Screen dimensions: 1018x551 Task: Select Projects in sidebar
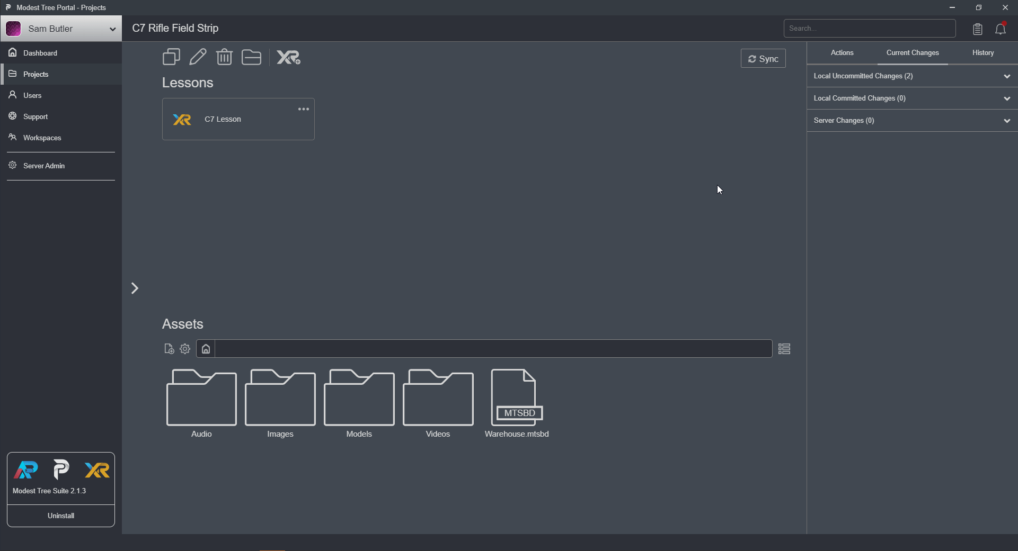point(61,74)
